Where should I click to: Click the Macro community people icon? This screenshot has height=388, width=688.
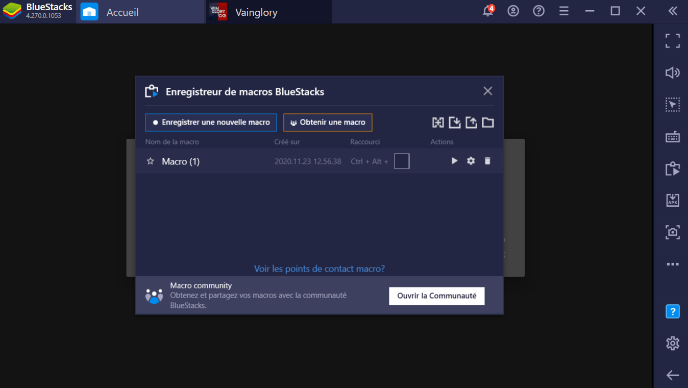coord(154,296)
